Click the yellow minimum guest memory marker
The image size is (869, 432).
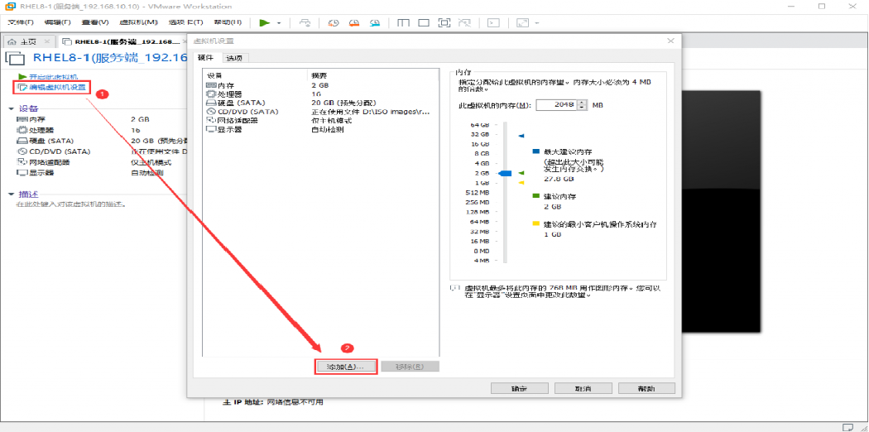(521, 182)
